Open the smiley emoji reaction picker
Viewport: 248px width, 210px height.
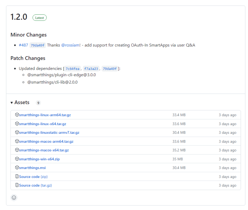pyautogui.click(x=14, y=198)
